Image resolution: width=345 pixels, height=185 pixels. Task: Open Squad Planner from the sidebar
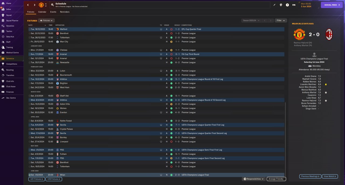(12, 21)
